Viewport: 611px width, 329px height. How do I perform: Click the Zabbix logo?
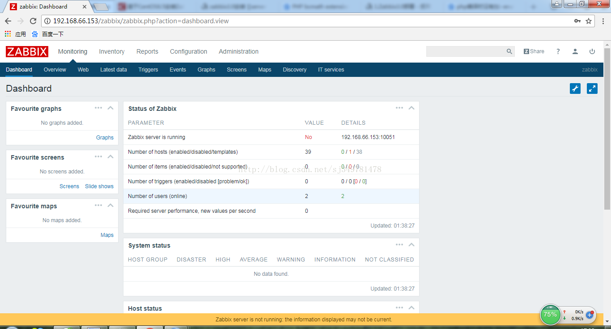click(27, 51)
